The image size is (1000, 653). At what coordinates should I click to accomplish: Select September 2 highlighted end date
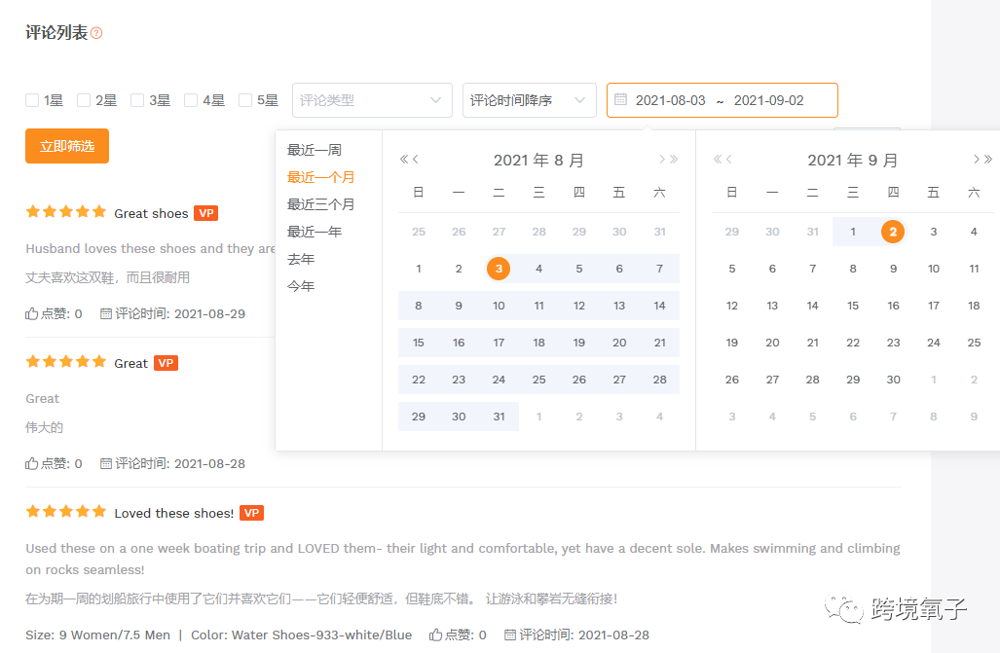point(893,232)
